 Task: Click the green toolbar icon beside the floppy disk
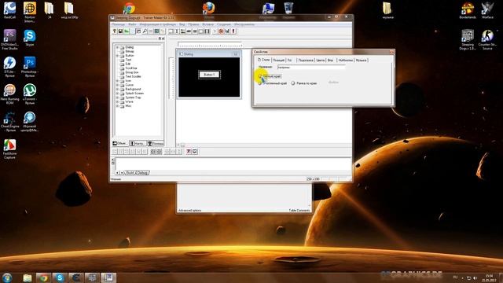(x=127, y=31)
